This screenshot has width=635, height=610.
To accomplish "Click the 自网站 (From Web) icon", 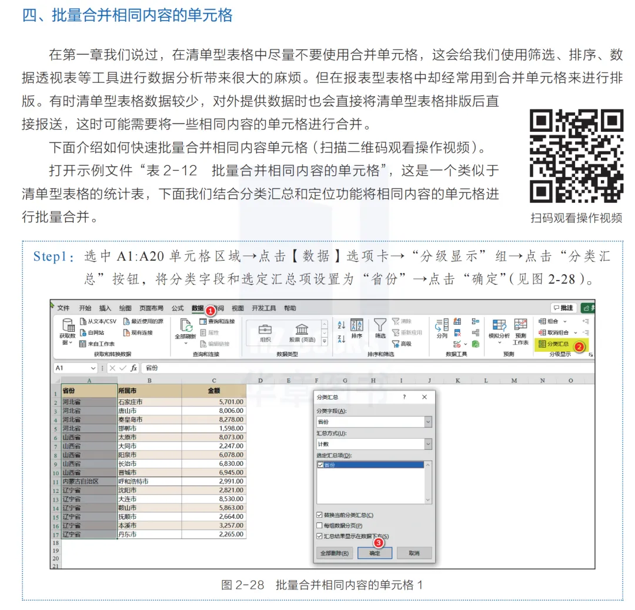I will [83, 333].
